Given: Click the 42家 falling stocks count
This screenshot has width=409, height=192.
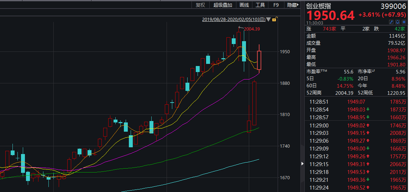Looking at the screenshot, I should pos(399,29).
